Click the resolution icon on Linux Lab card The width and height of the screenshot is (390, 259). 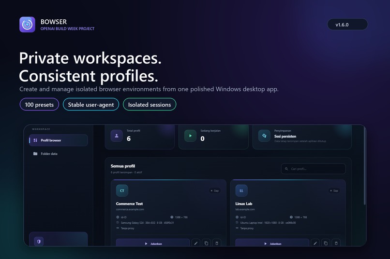pyautogui.click(x=291, y=217)
